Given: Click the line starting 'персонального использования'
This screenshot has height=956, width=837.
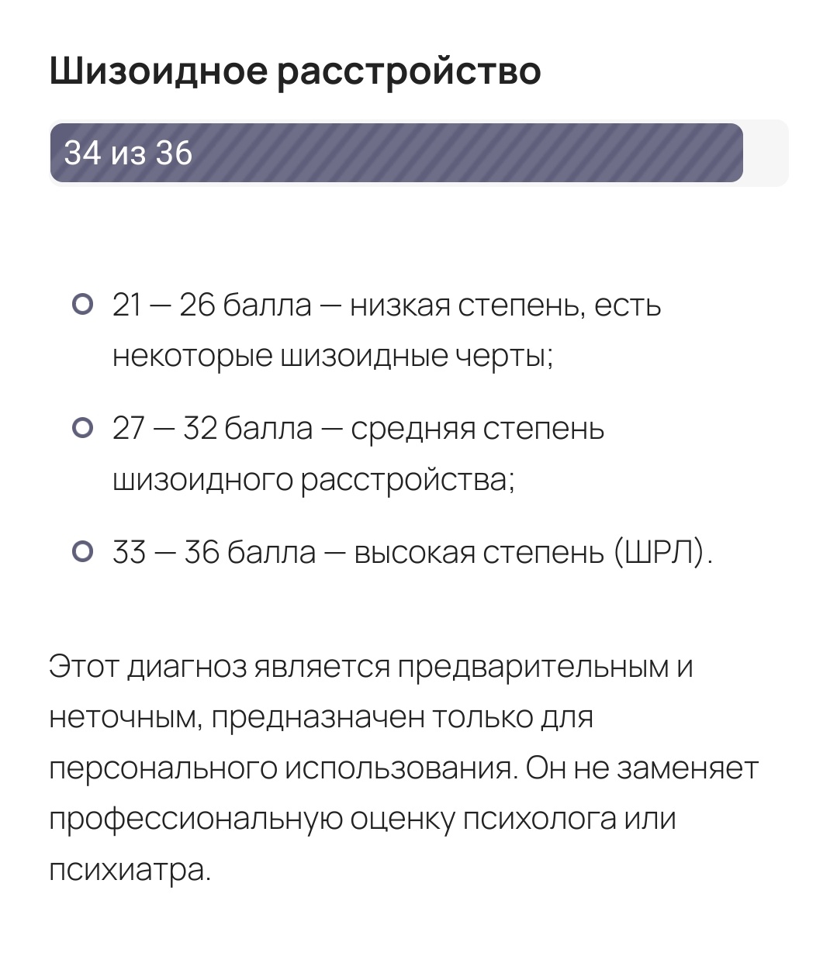Looking at the screenshot, I should tap(403, 768).
